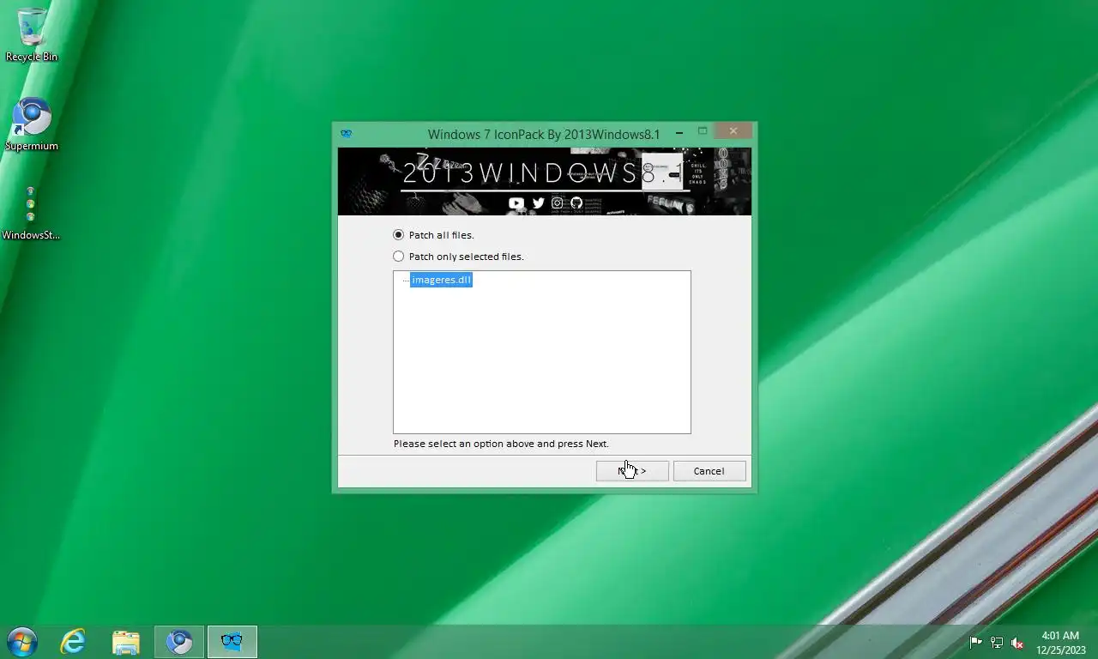This screenshot has height=659, width=1098.
Task: Open File Explorer from the taskbar
Action: click(126, 642)
